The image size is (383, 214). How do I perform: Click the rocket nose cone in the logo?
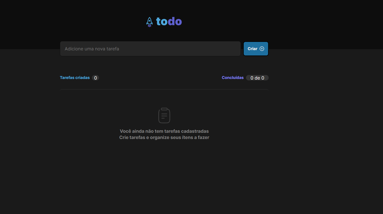150,18
